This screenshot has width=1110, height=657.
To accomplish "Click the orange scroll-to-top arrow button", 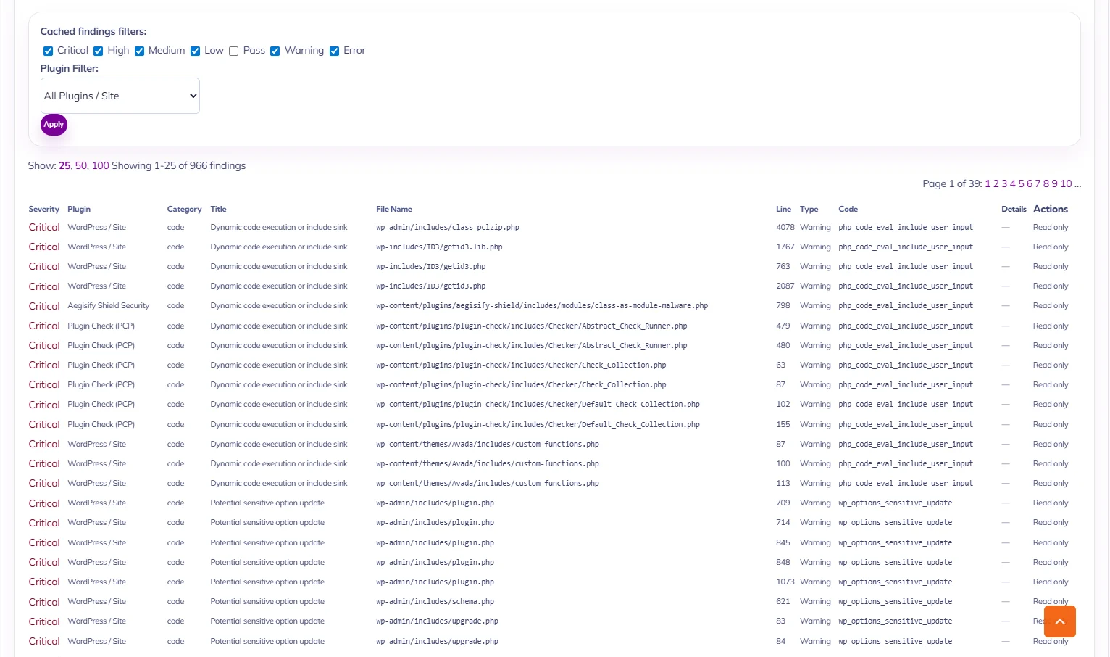I will 1059,621.
